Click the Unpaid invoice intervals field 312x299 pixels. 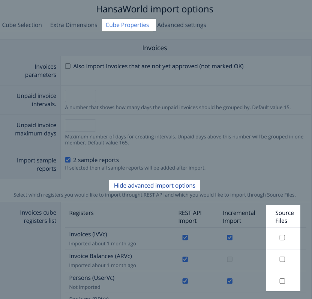pyautogui.click(x=81, y=96)
